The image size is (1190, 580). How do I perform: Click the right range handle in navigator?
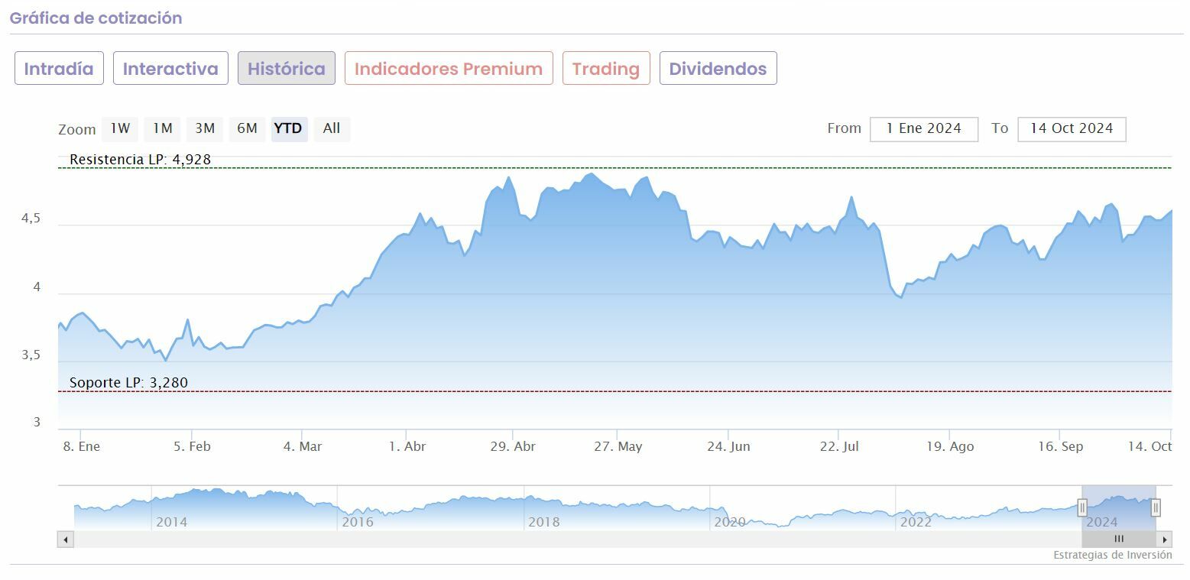1156,507
